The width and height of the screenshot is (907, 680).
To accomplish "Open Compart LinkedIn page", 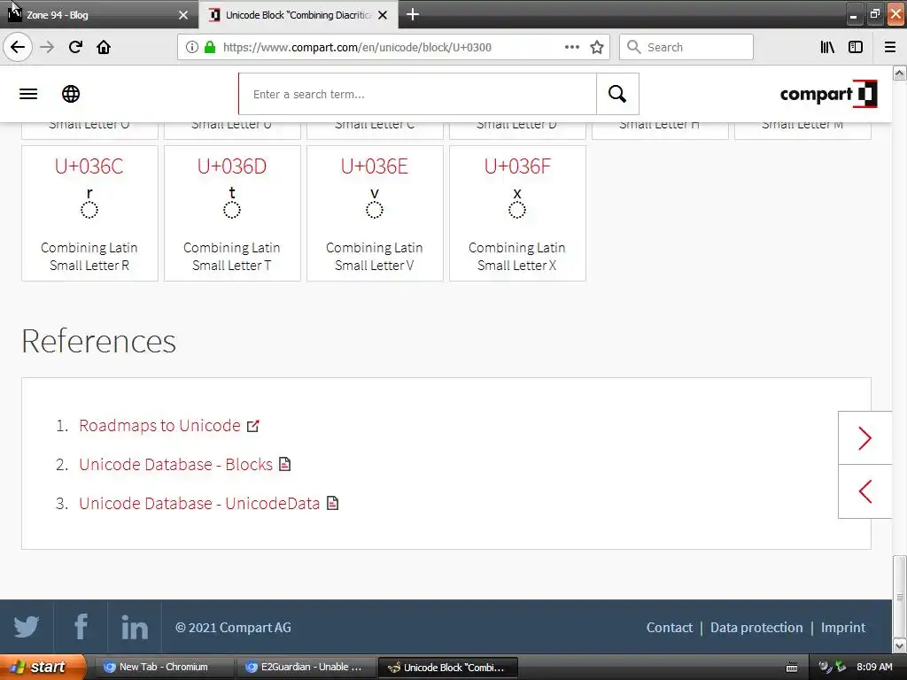I will tap(135, 627).
